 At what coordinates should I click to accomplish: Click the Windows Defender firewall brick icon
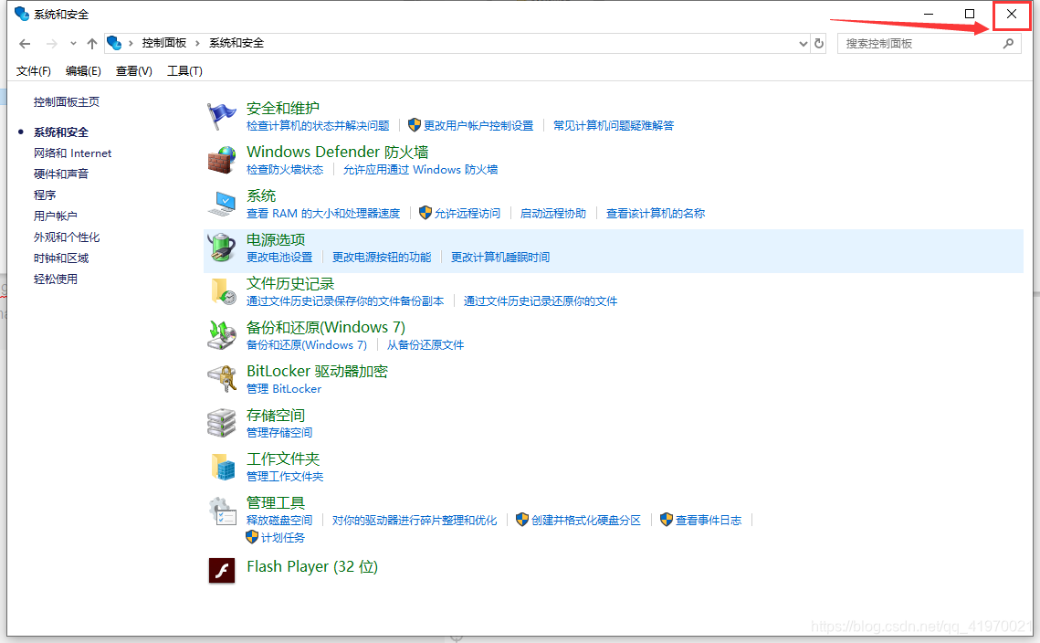[x=221, y=160]
